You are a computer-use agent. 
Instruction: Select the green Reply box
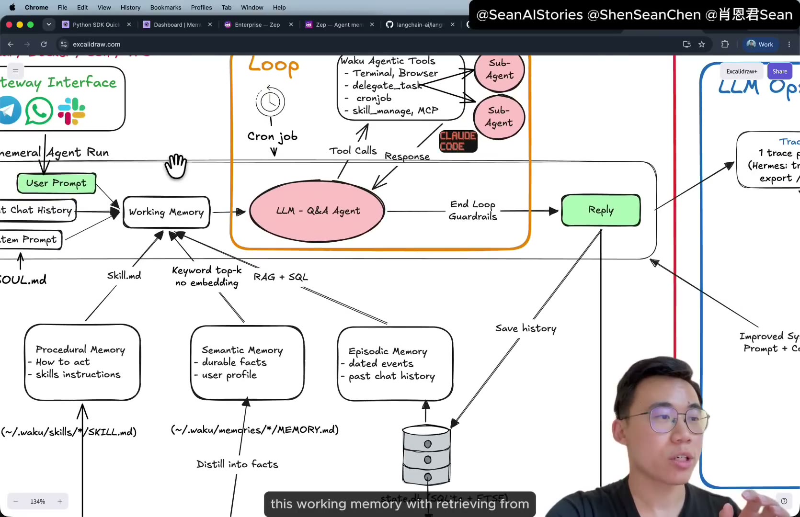pyautogui.click(x=601, y=210)
